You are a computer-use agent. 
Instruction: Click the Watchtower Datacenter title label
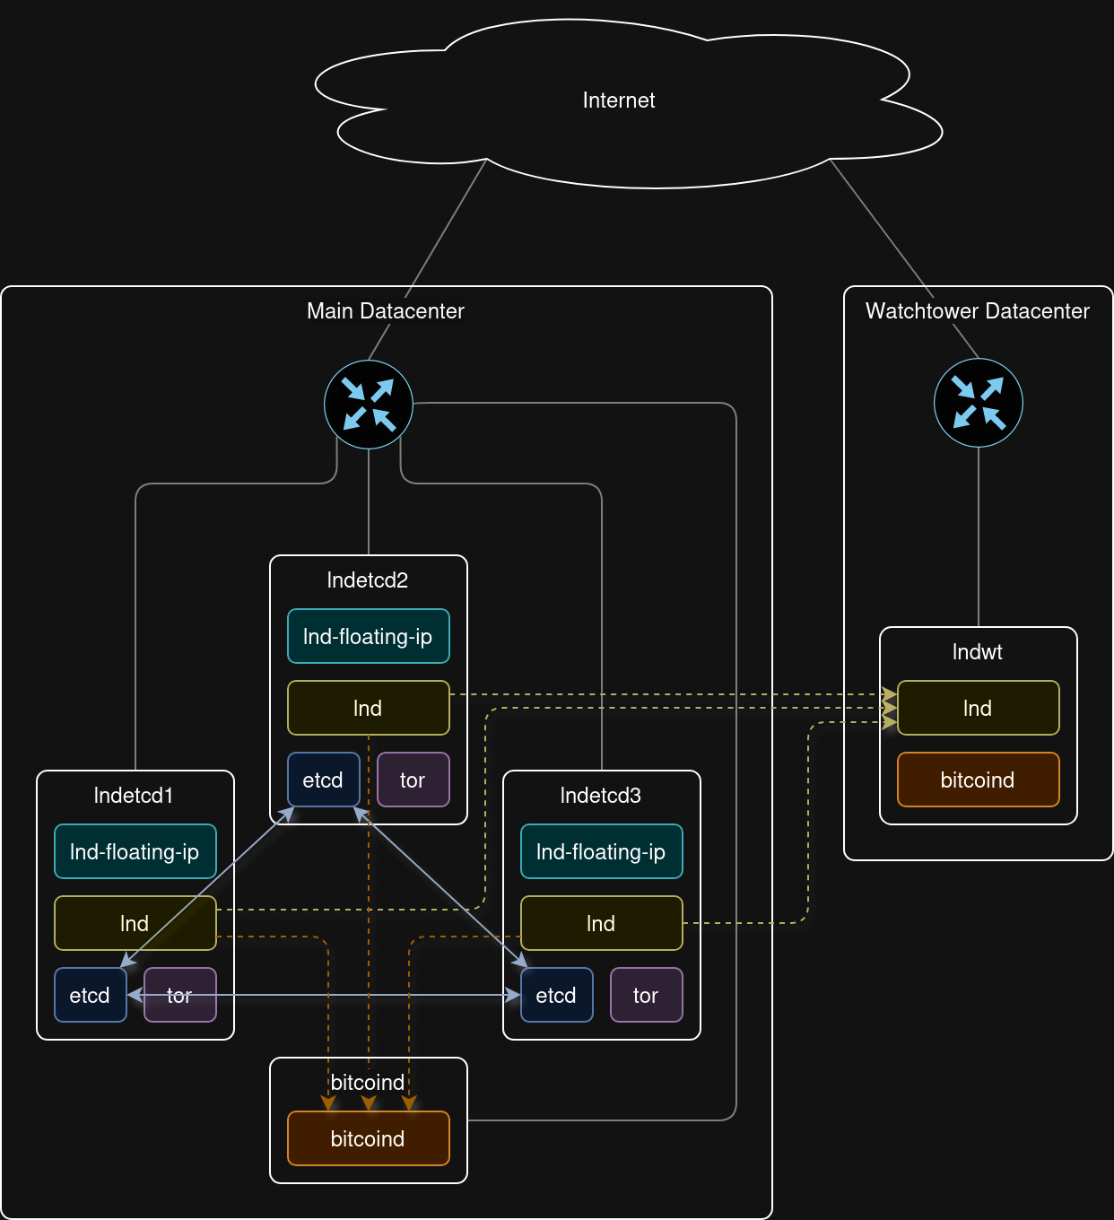[978, 311]
